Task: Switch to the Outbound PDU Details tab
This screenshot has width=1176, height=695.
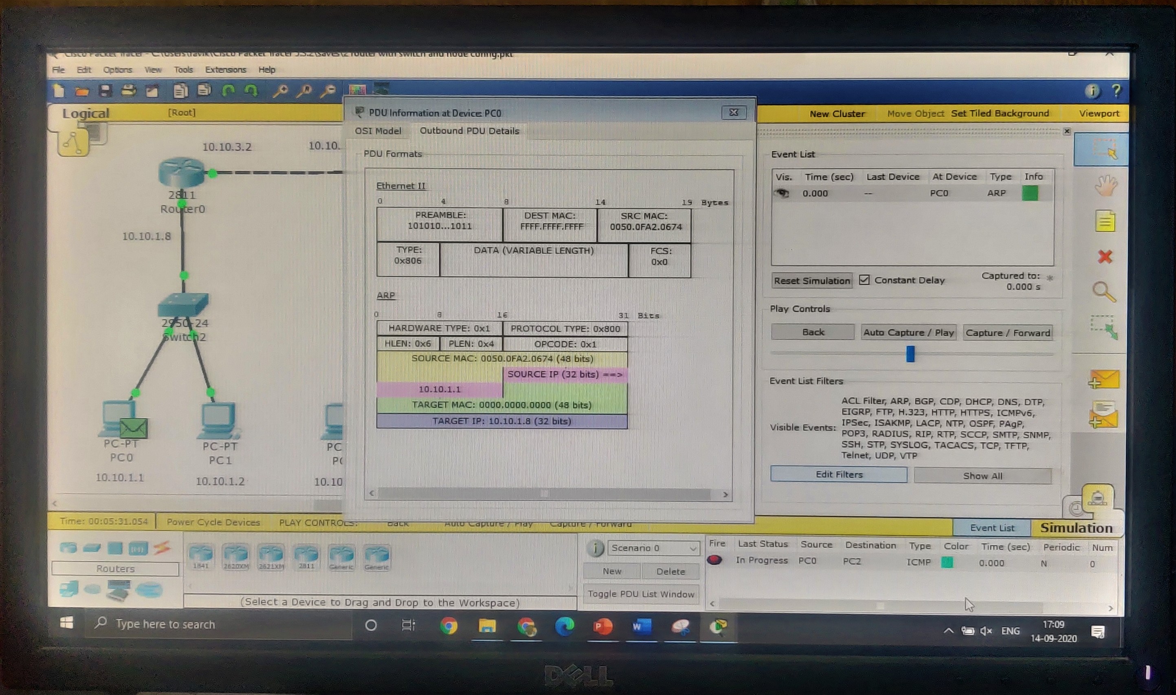Action: pos(469,131)
